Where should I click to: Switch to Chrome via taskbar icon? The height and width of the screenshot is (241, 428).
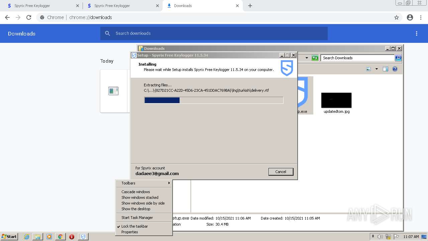(x=60, y=237)
